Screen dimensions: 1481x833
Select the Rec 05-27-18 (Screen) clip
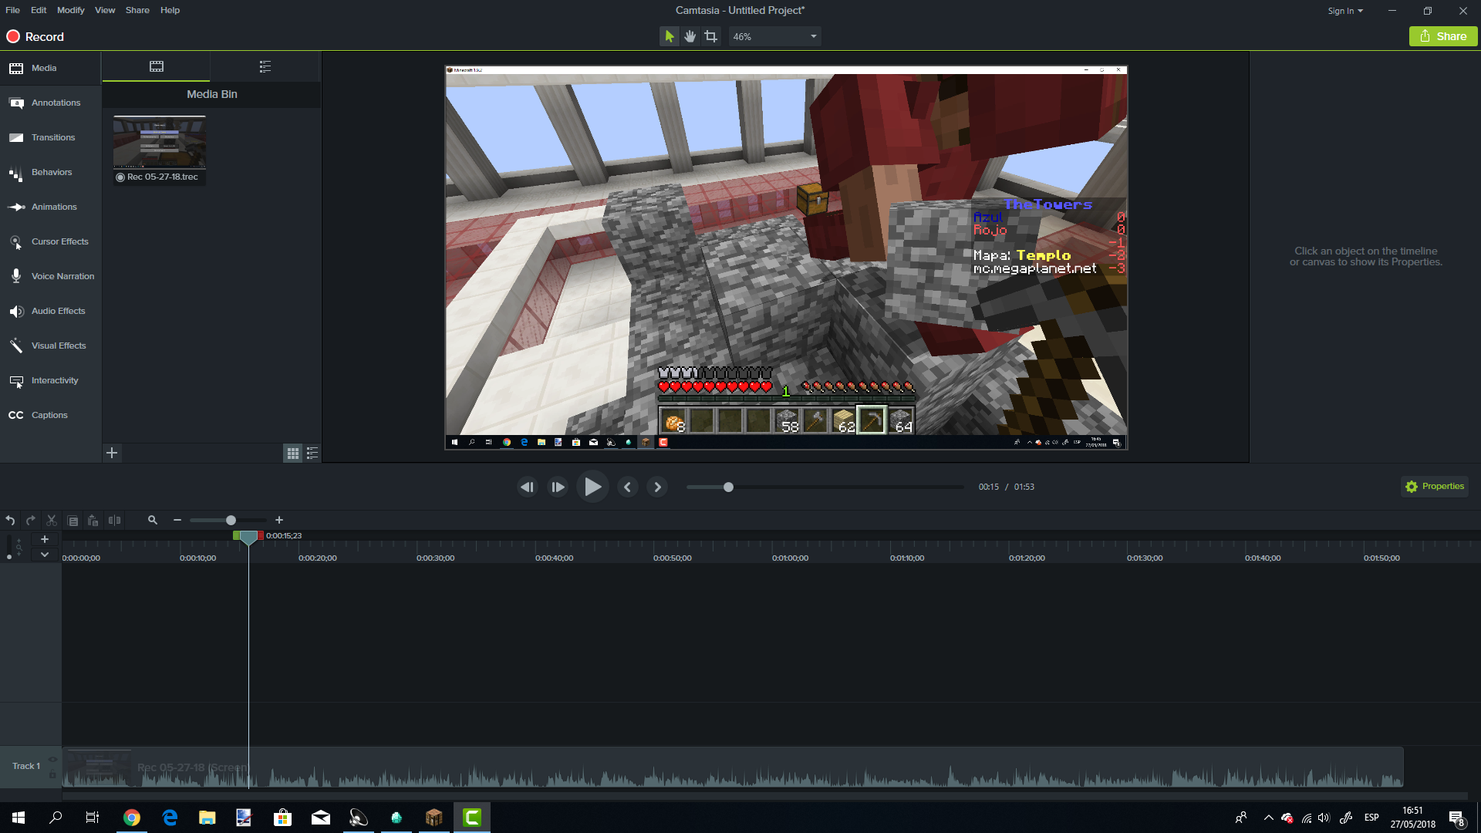pos(732,767)
